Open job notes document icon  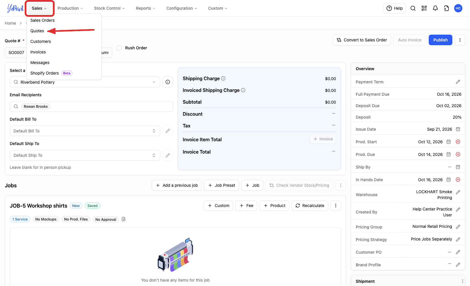coord(124,219)
